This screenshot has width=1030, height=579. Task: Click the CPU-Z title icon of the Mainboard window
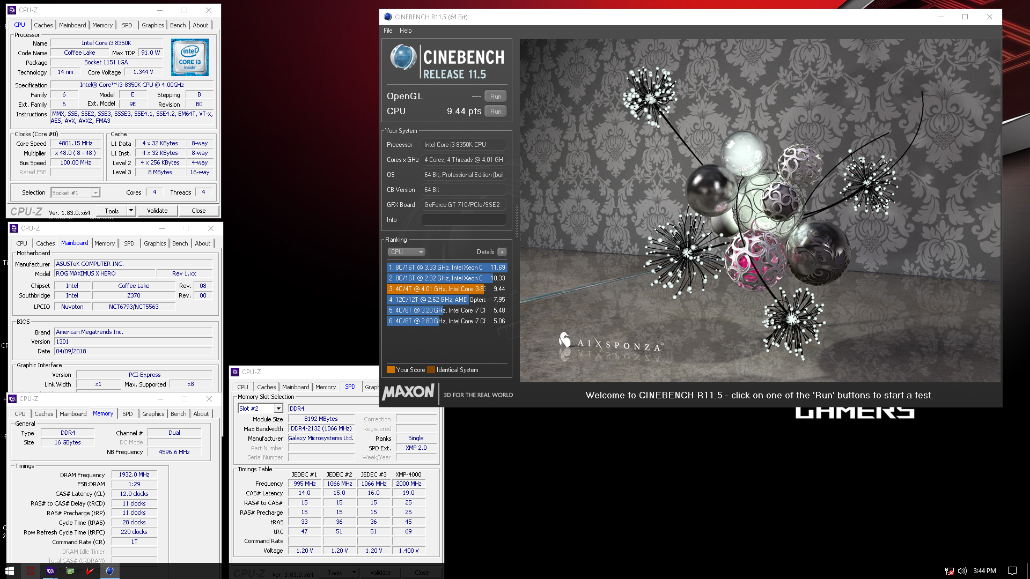coord(14,228)
